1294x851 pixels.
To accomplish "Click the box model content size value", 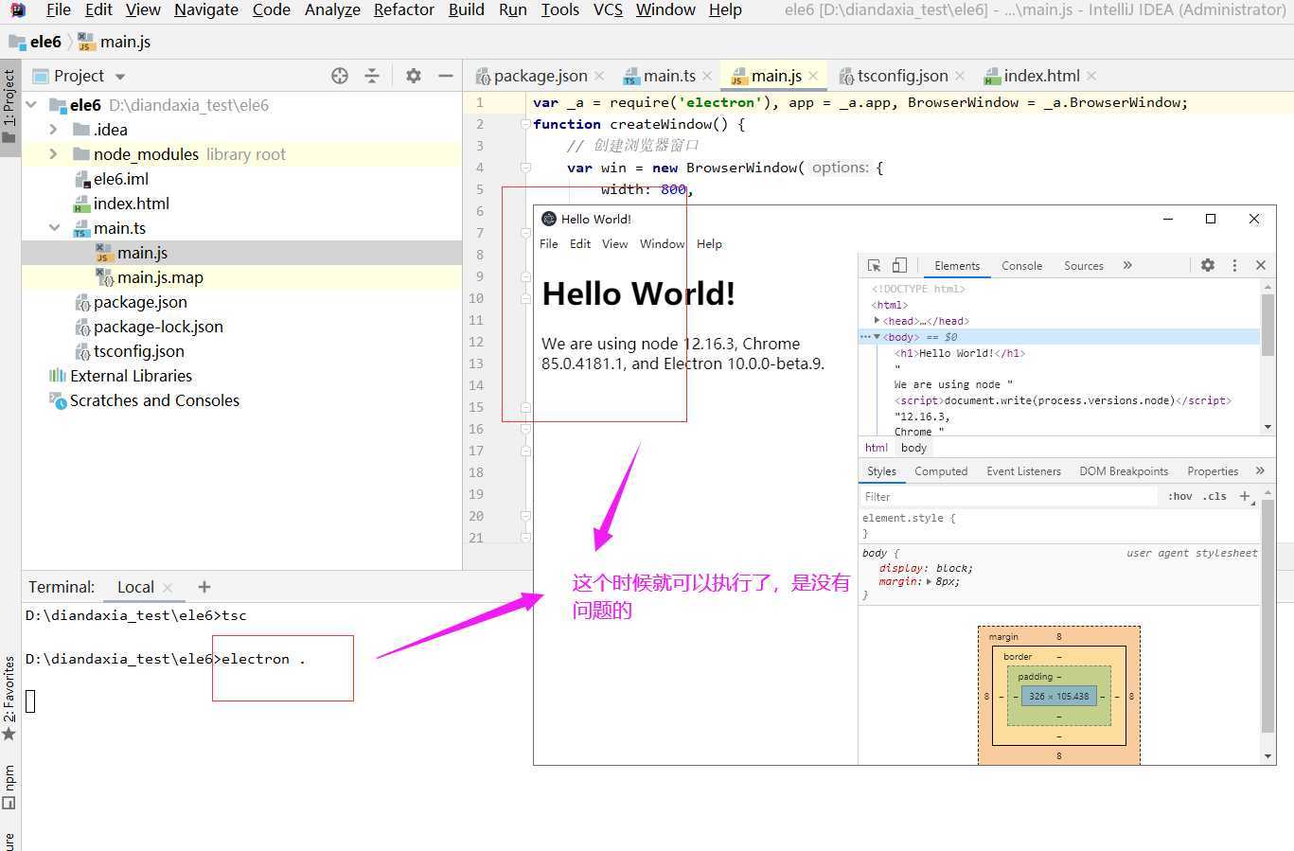I will tap(1058, 696).
